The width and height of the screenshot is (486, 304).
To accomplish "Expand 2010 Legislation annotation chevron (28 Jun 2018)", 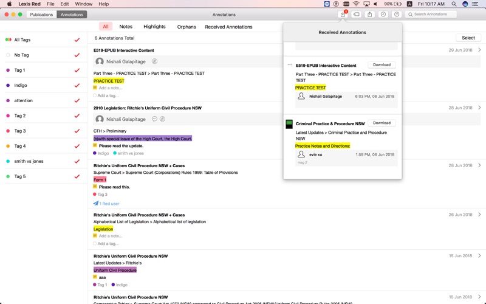I will 479,108.
